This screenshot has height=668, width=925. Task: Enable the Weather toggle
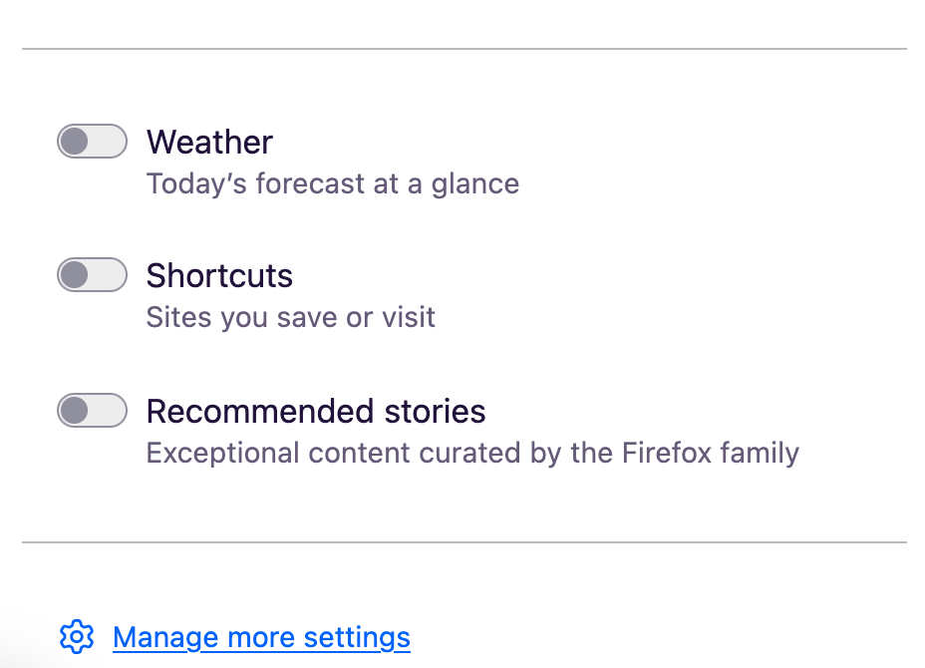pyautogui.click(x=92, y=142)
